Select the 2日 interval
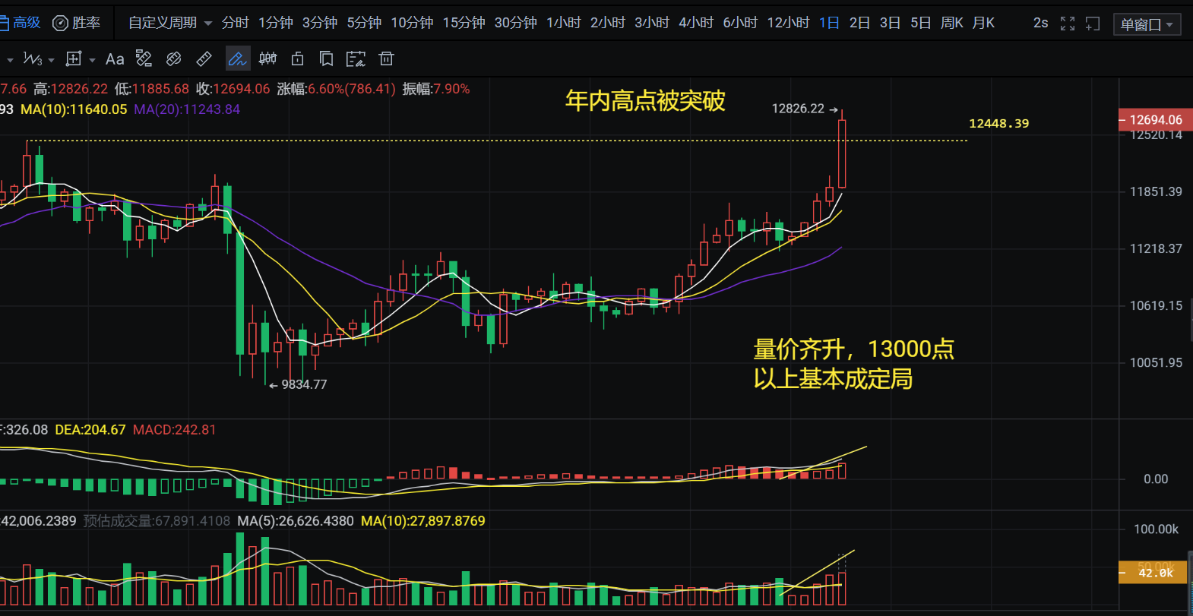Image resolution: width=1193 pixels, height=616 pixels. (x=859, y=23)
